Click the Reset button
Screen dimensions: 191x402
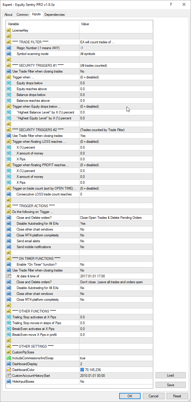[177, 396]
